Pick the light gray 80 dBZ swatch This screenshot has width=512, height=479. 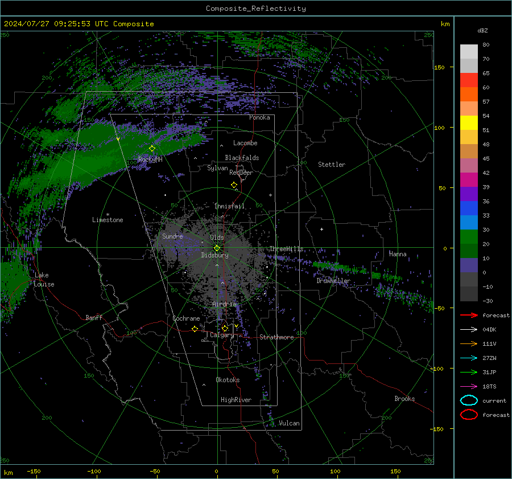469,51
